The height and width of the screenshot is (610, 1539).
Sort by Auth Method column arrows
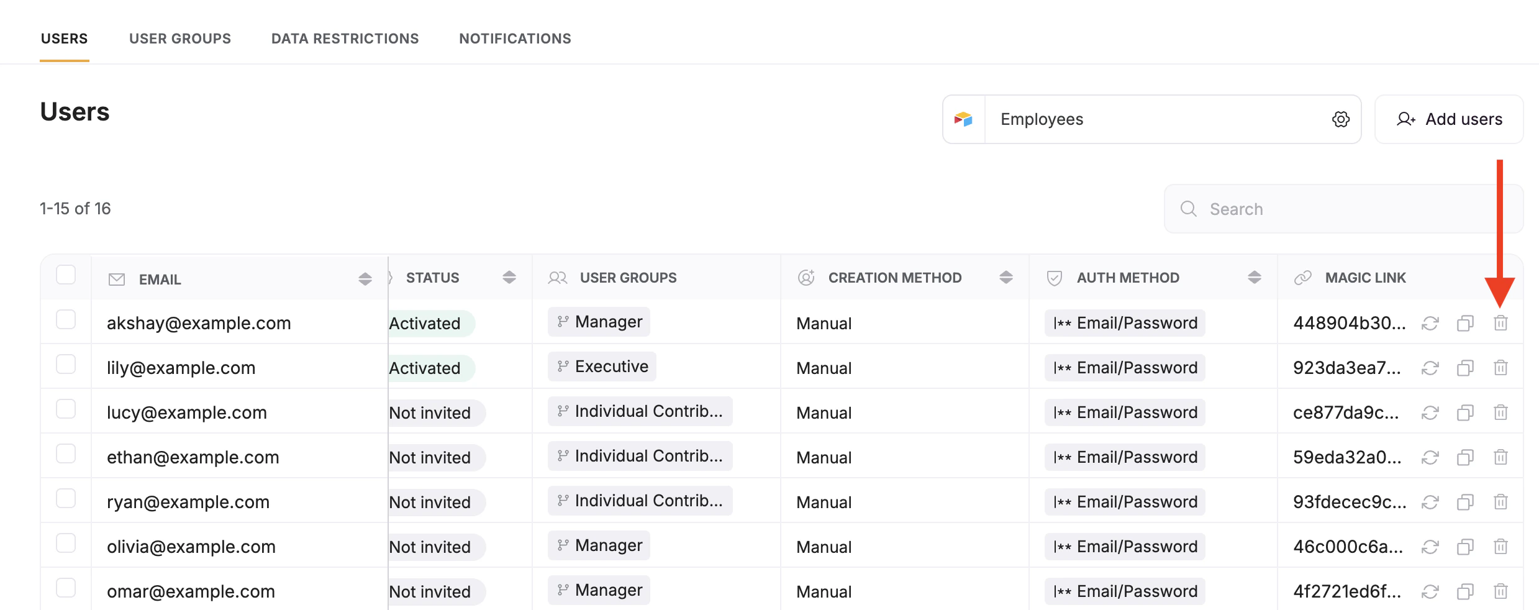[1255, 277]
